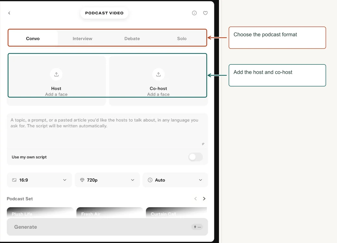Image resolution: width=337 pixels, height=243 pixels.
Task: Favorite this tool with the heart icon
Action: (206, 13)
